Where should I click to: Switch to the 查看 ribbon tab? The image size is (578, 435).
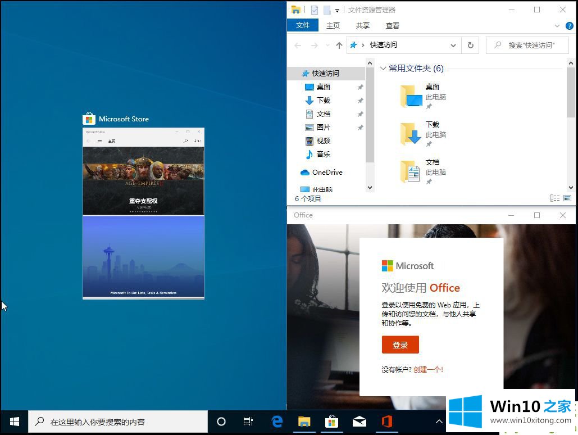coord(392,25)
